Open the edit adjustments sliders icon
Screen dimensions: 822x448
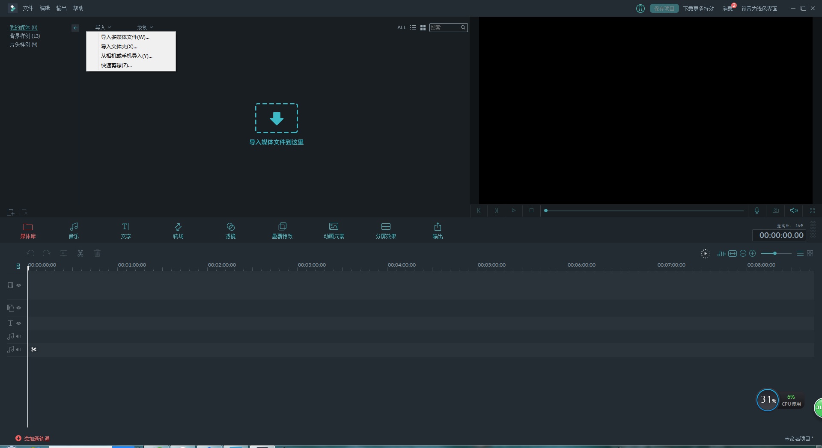click(x=63, y=253)
